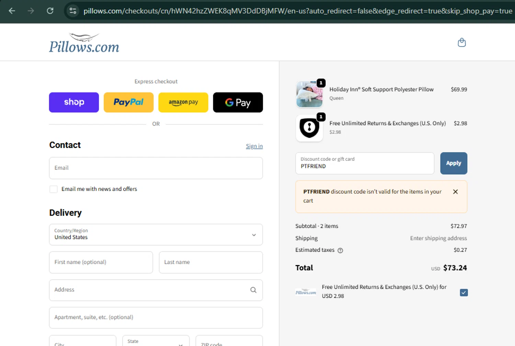Open the Pillows.com logo homepage
The width and height of the screenshot is (515, 346).
point(84,43)
